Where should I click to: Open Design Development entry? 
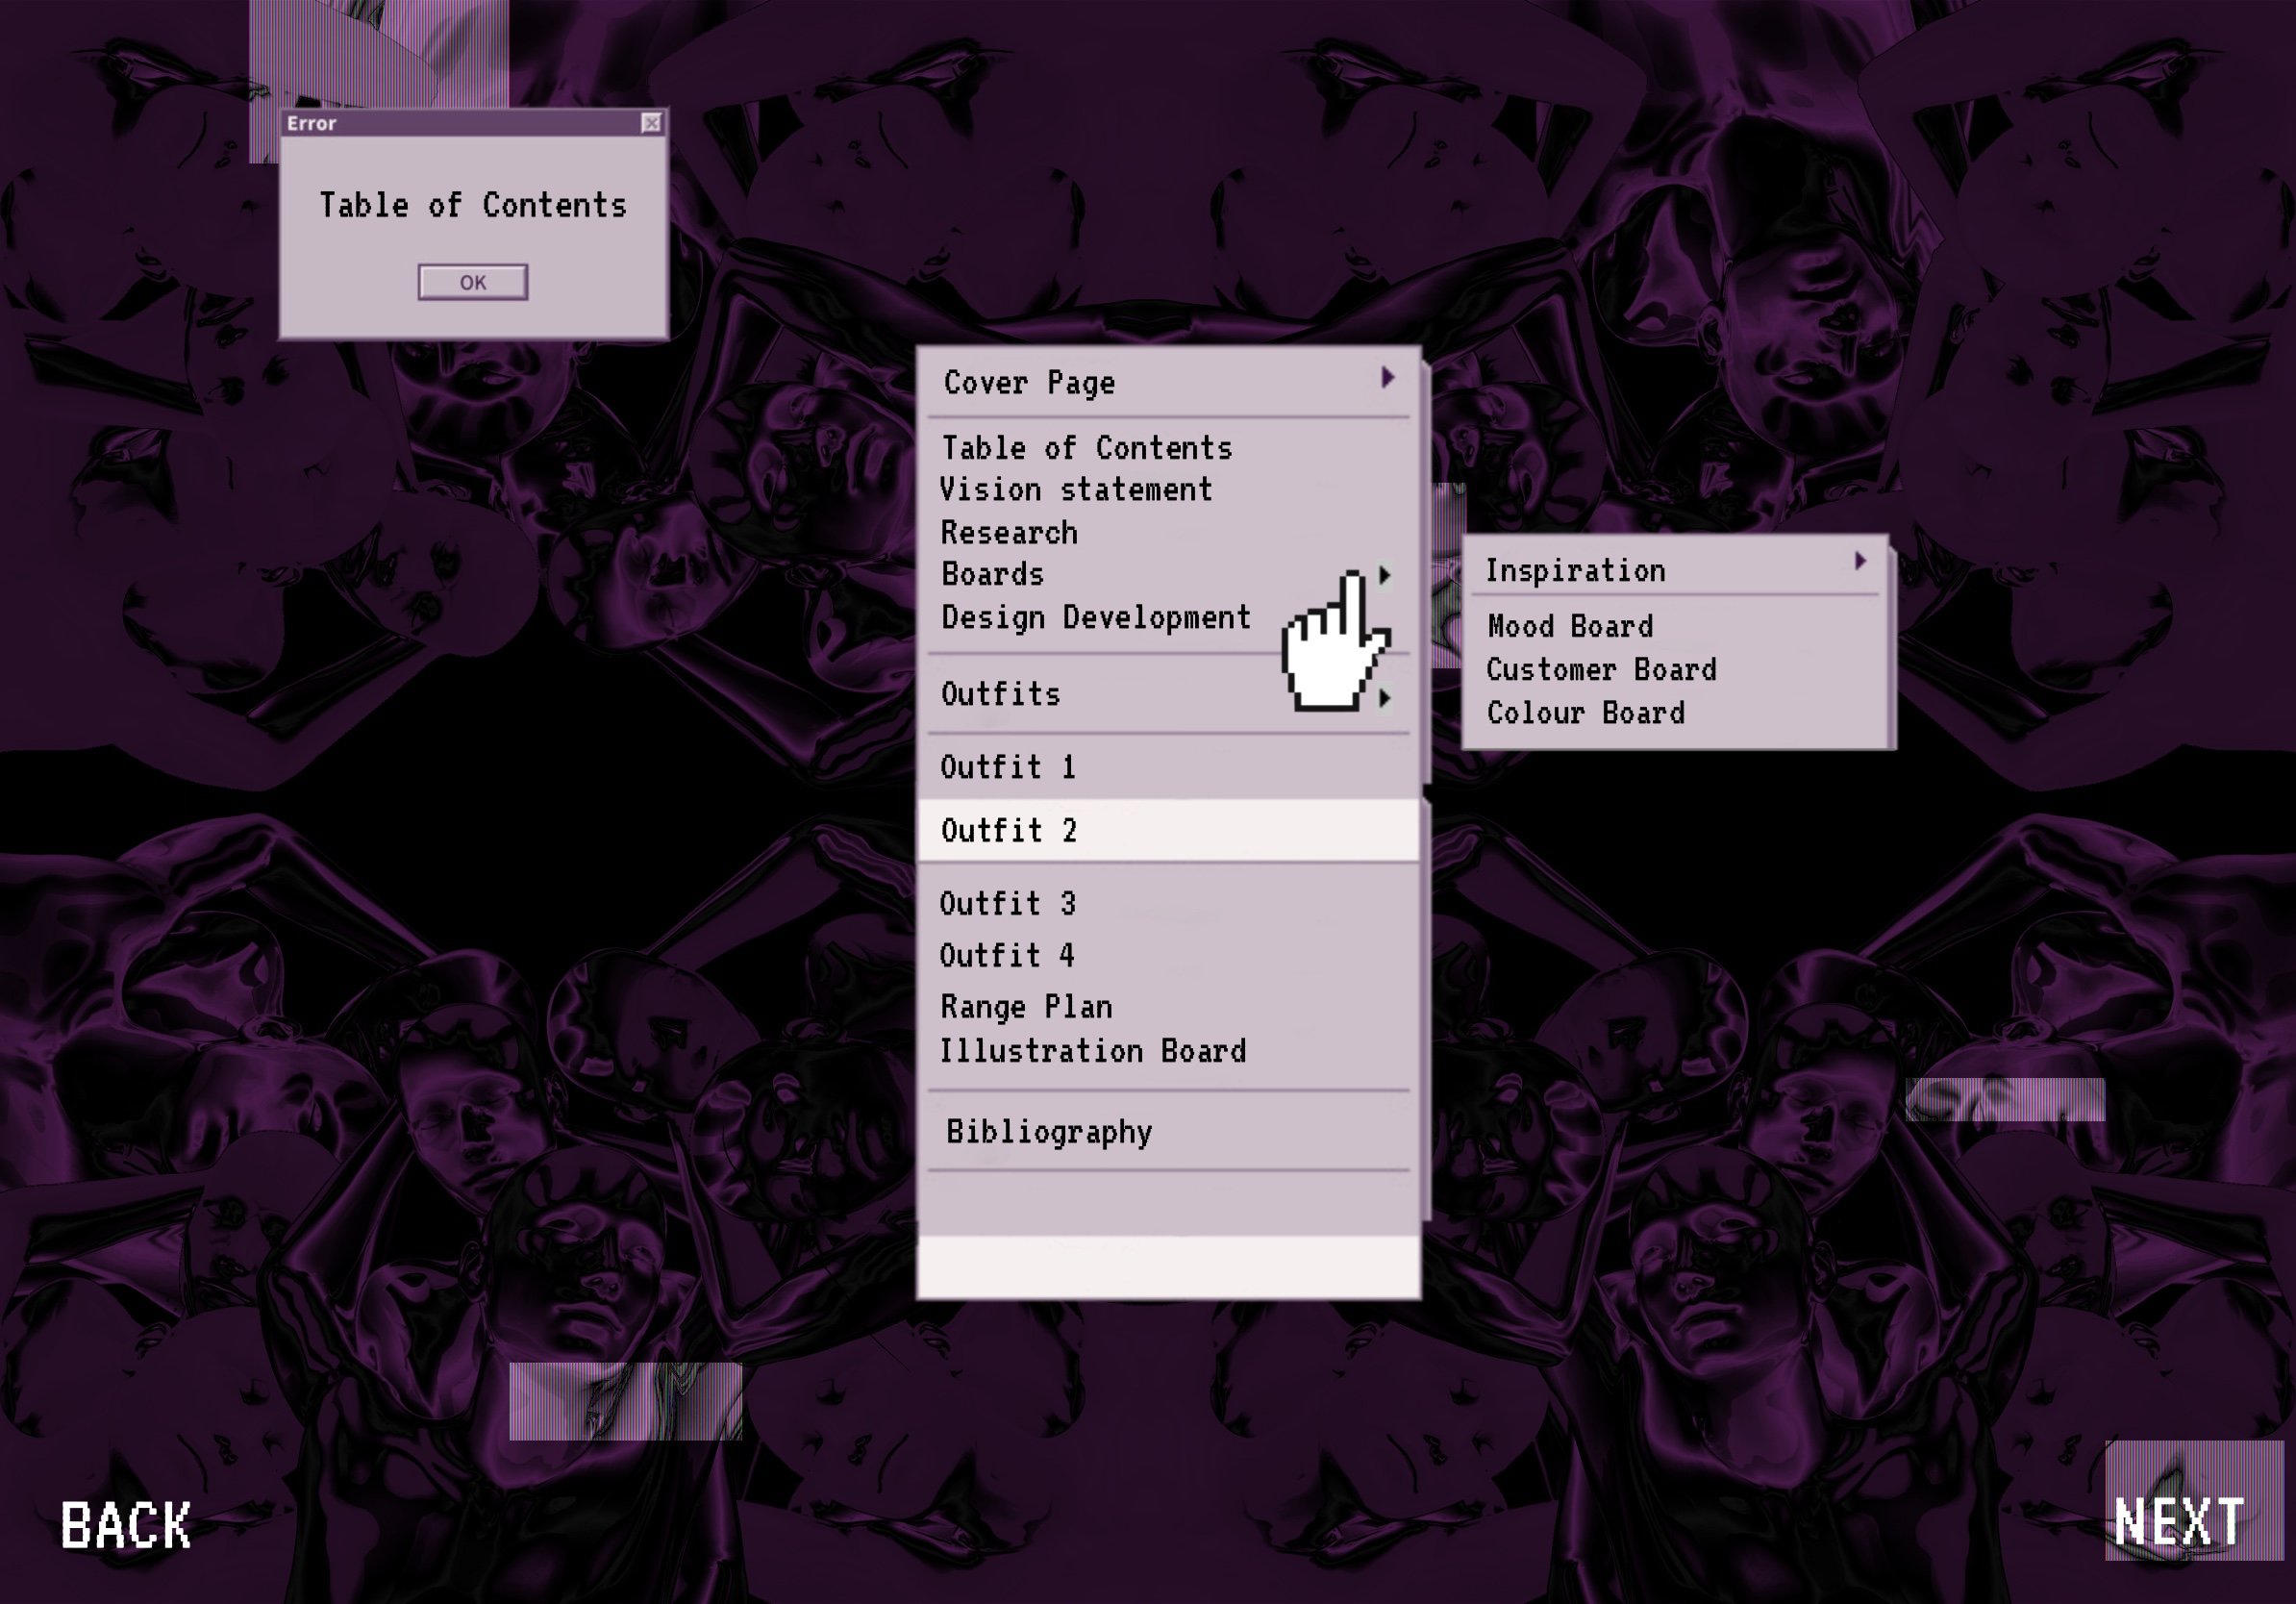tap(1096, 618)
